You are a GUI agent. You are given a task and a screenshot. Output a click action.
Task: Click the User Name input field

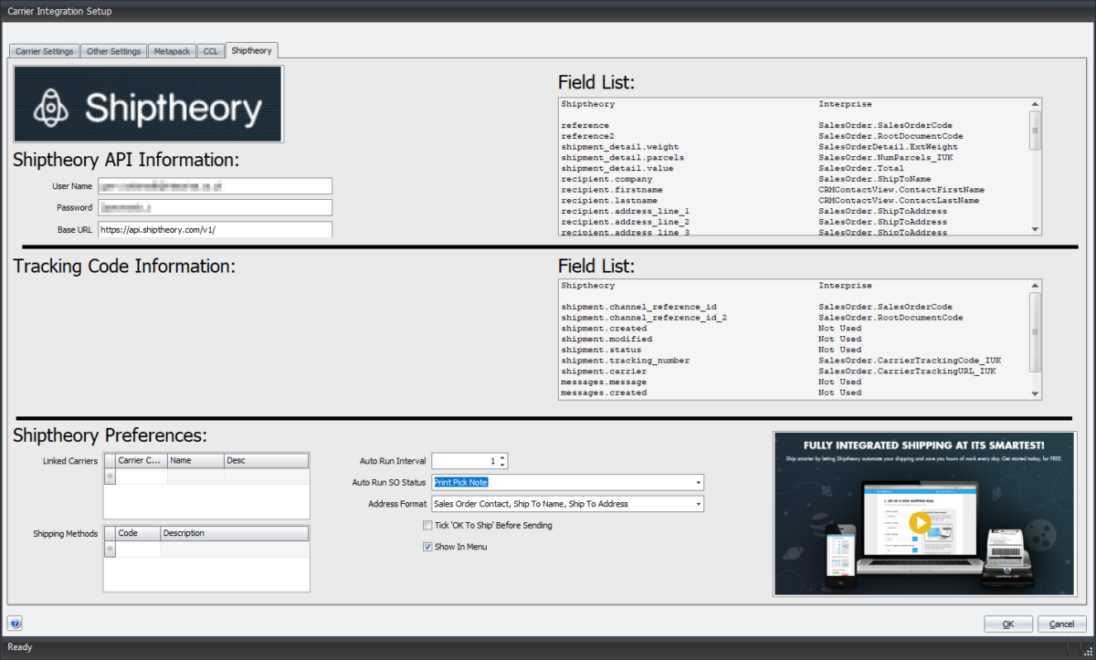tap(216, 185)
